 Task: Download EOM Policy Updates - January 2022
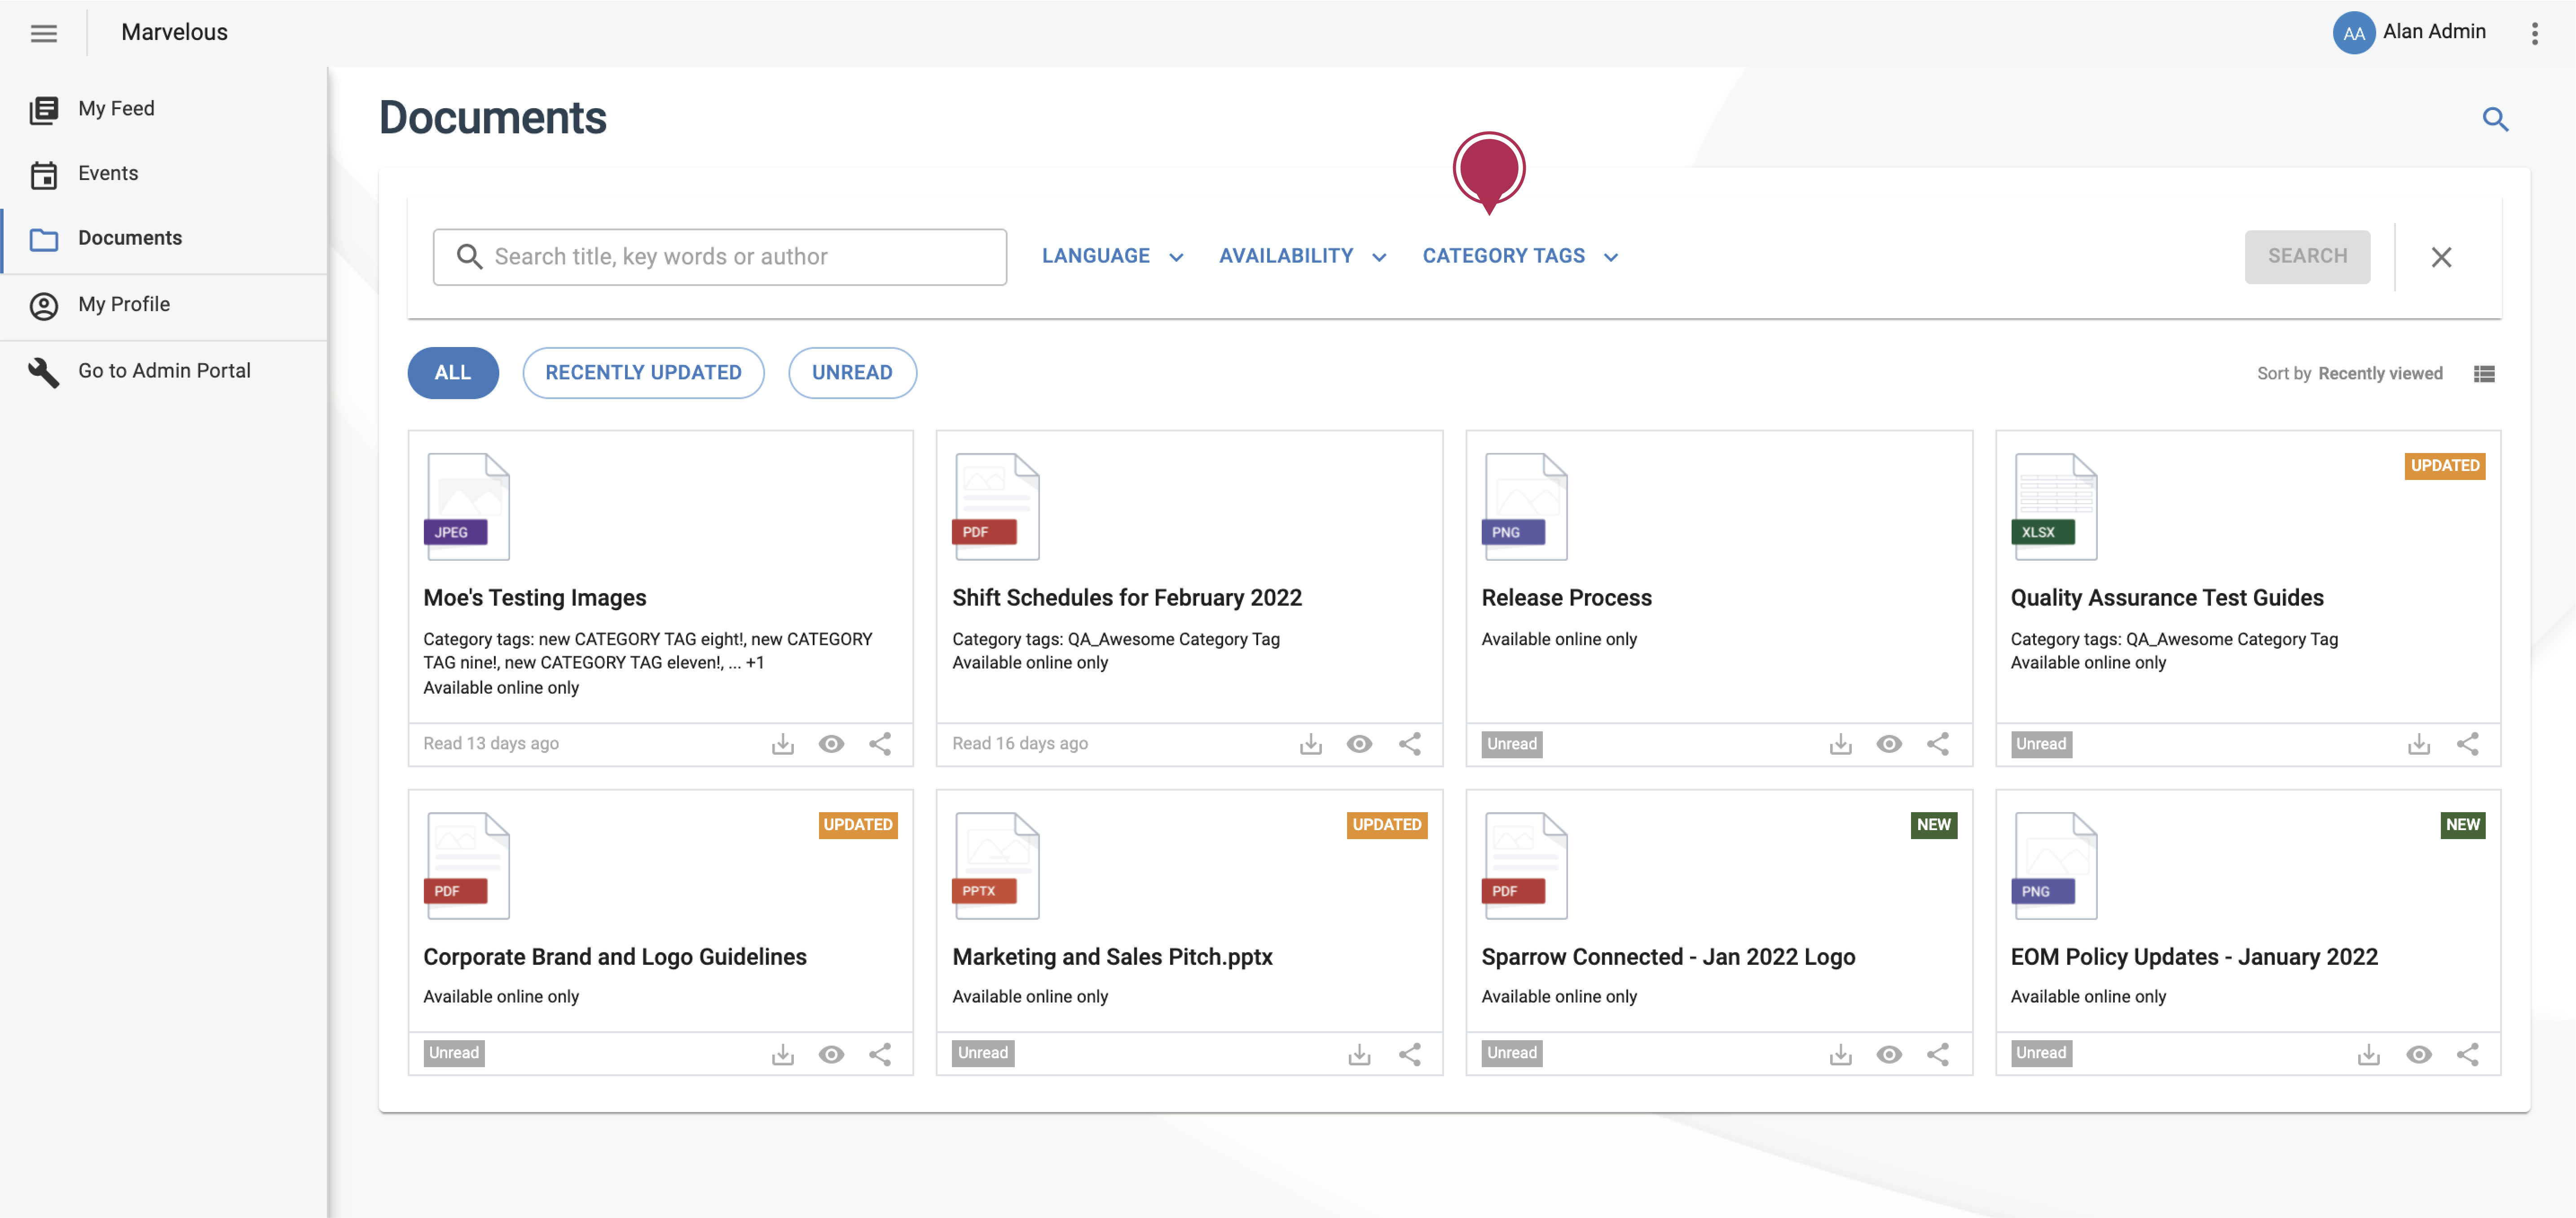click(2369, 1054)
